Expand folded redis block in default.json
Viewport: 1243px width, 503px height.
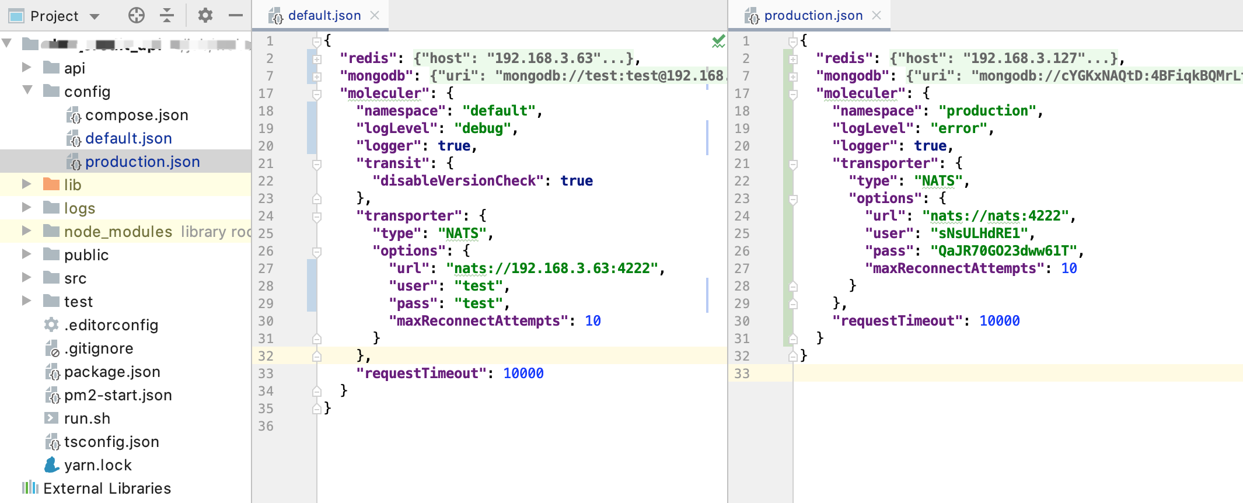pyautogui.click(x=317, y=59)
